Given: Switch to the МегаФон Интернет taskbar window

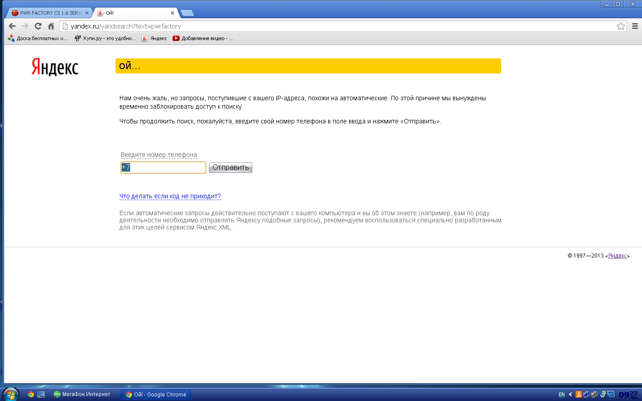Looking at the screenshot, I should point(82,394).
